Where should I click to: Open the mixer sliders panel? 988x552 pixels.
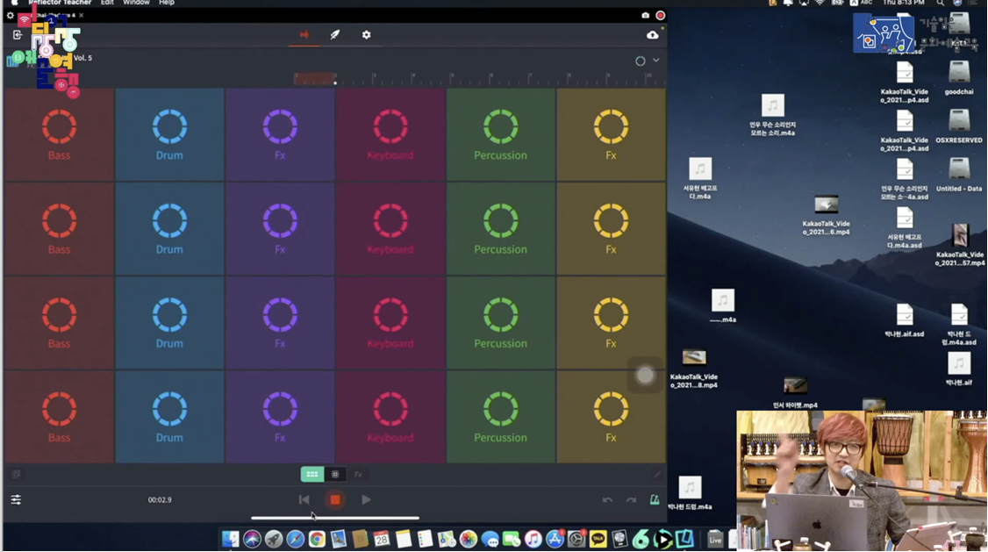pos(16,500)
